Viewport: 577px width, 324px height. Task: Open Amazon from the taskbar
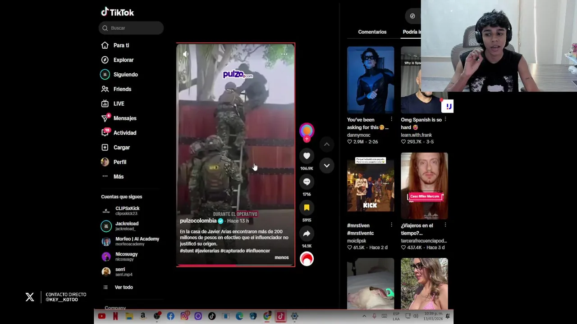pyautogui.click(x=143, y=316)
